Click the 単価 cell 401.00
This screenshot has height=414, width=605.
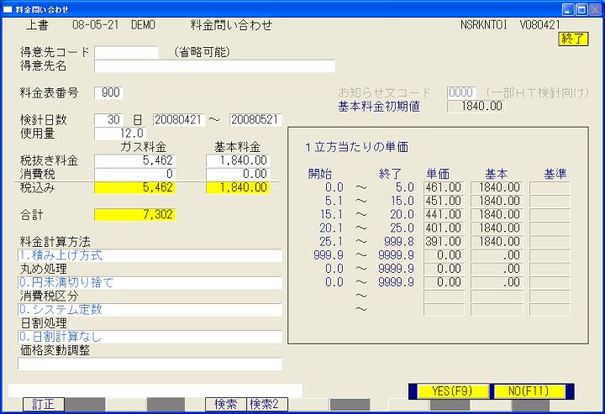click(x=444, y=228)
